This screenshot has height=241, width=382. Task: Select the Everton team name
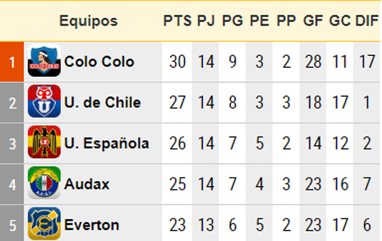tap(91, 225)
